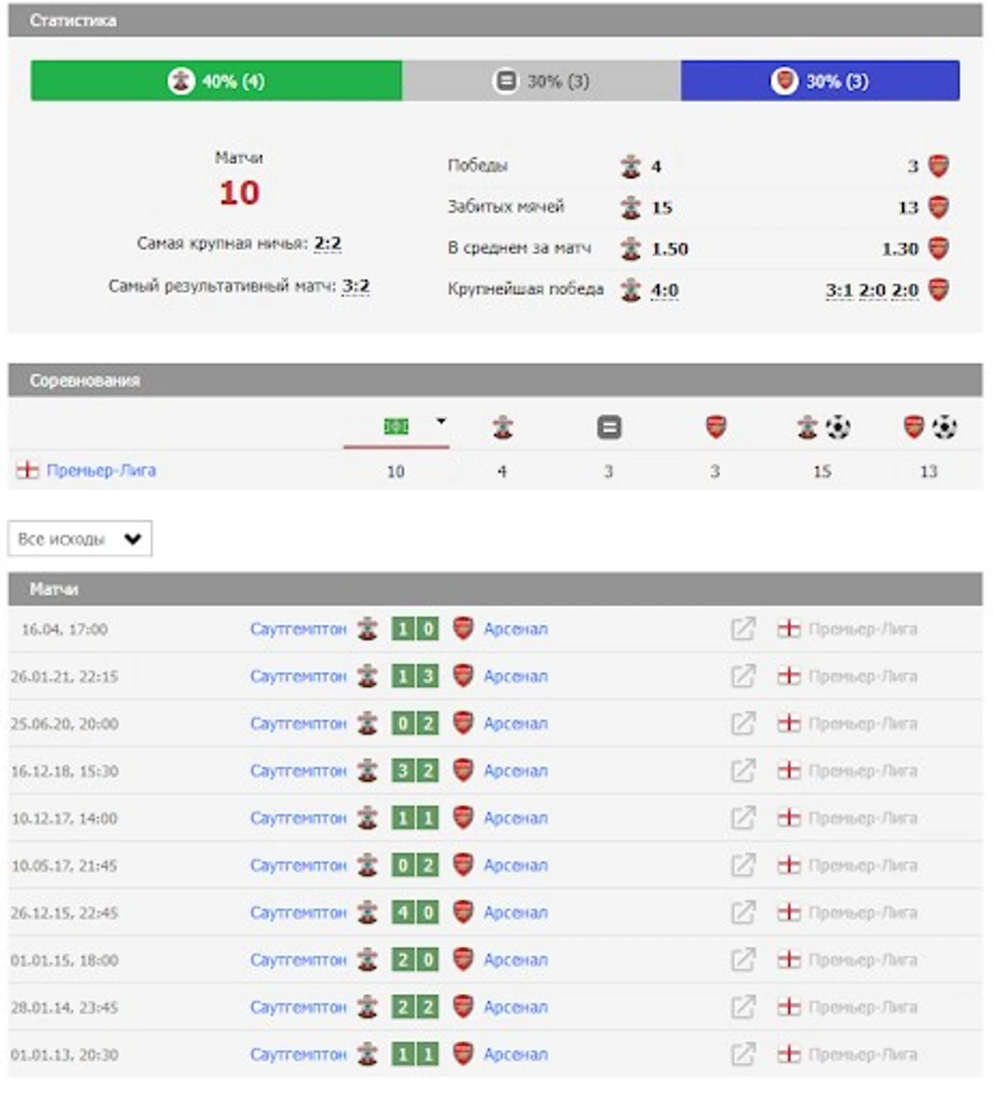Open Премьер-Лига link in the 01.01.13 match row
Viewport: 994px width, 1095px height.
(863, 1055)
